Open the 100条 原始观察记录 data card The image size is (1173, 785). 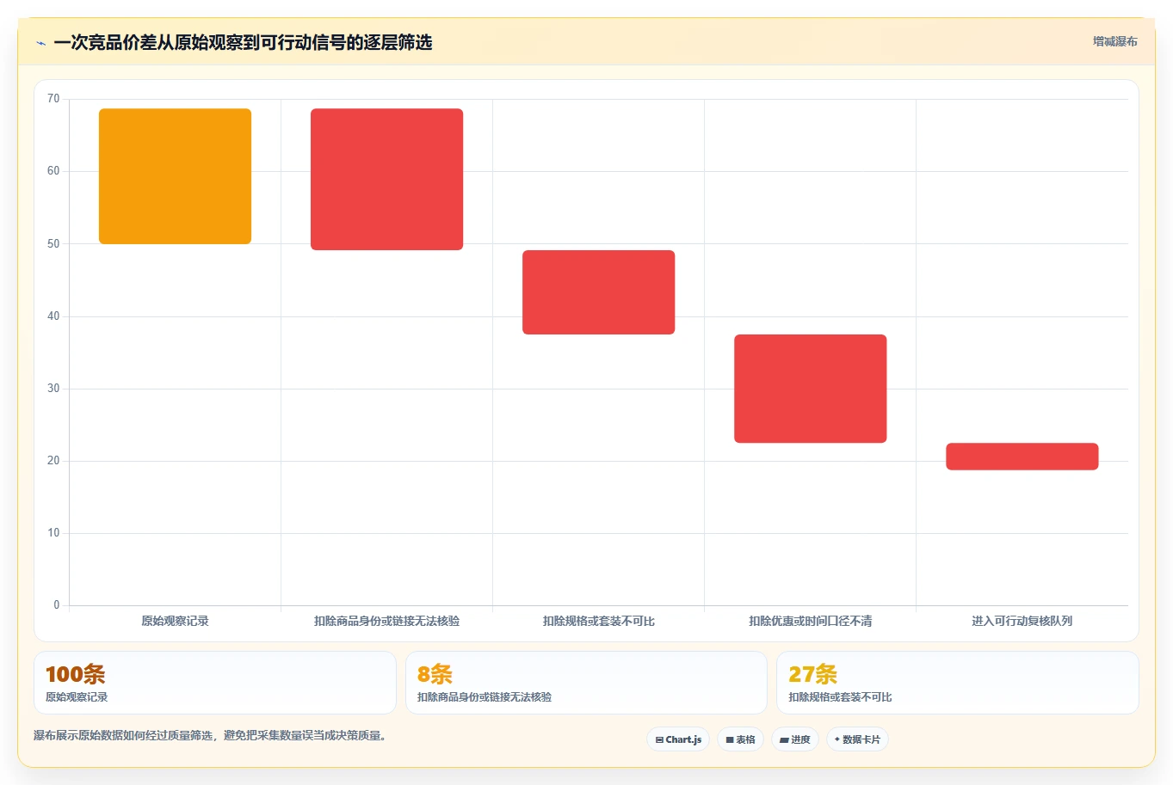215,683
